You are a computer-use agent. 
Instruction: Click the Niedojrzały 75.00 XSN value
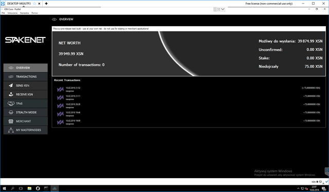click(x=314, y=66)
